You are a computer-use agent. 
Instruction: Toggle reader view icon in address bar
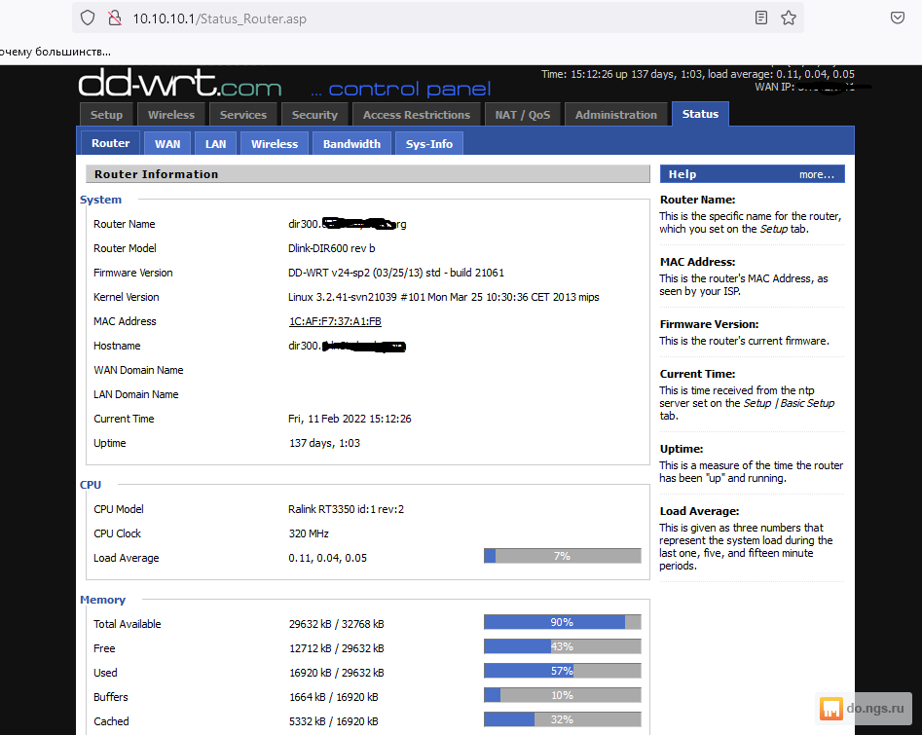coord(761,18)
